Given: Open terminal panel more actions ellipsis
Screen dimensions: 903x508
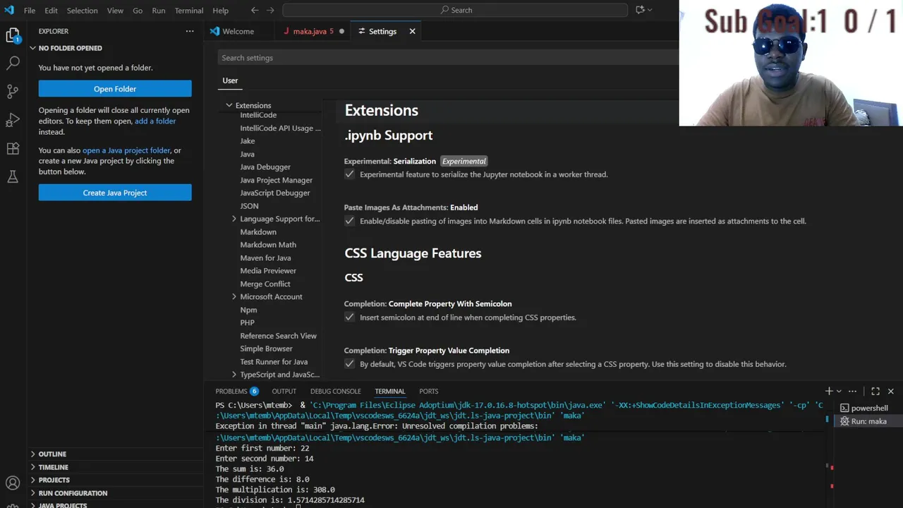Looking at the screenshot, I should click(x=853, y=391).
